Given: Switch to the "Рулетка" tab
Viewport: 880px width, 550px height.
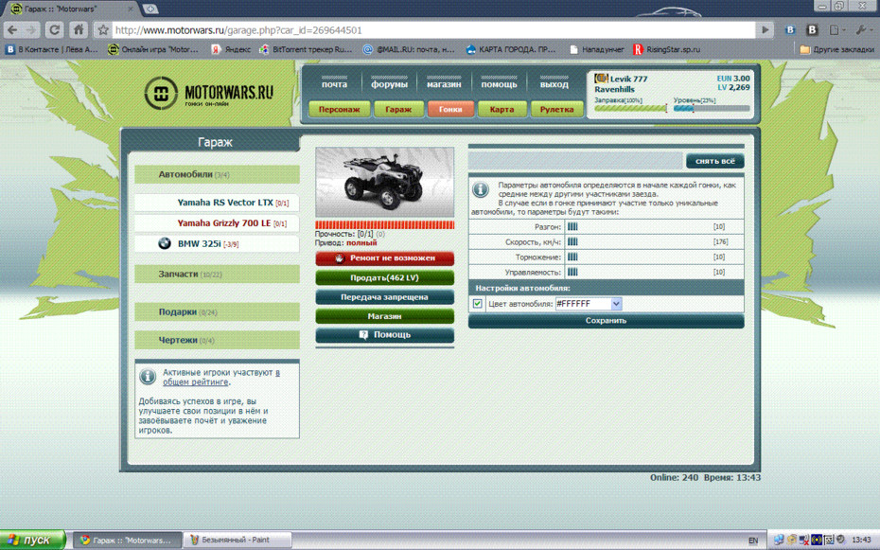Looking at the screenshot, I should [556, 110].
